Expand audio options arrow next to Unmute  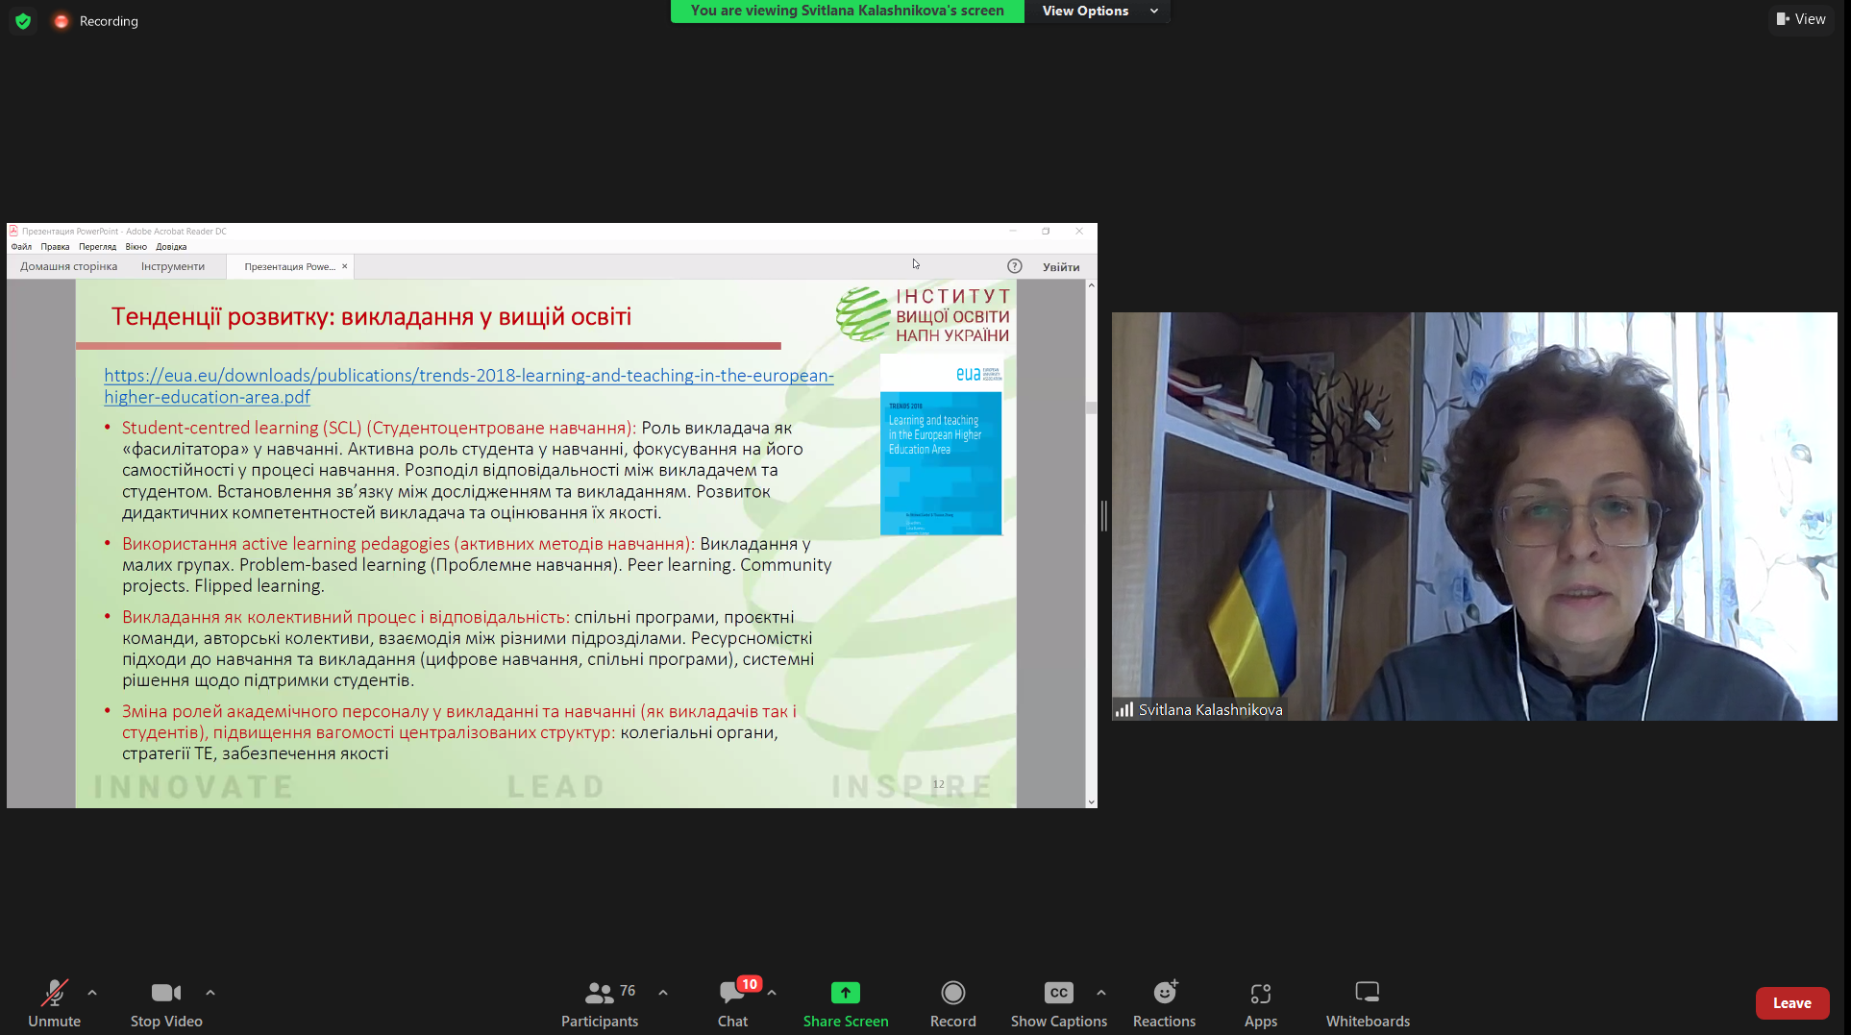(x=92, y=993)
